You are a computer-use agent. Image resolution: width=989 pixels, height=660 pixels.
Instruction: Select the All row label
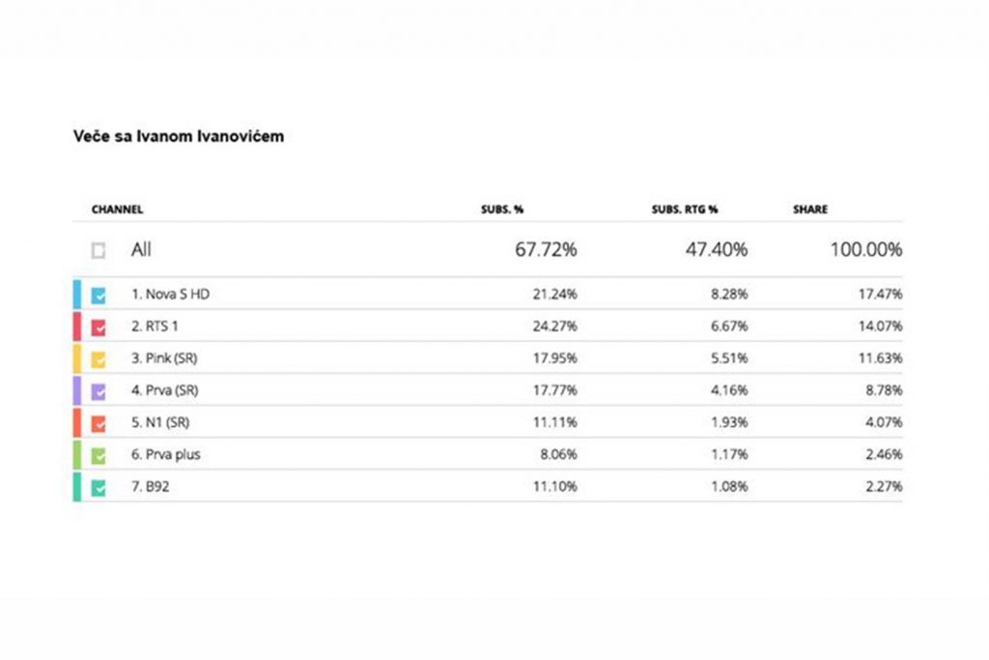point(141,250)
